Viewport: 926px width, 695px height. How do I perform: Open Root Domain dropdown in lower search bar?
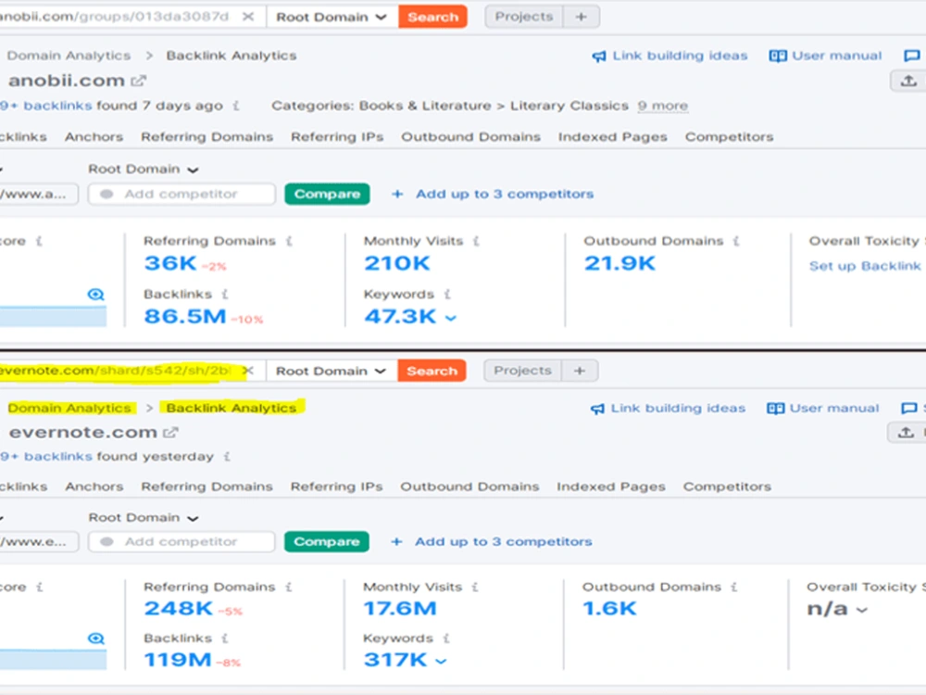(x=331, y=372)
